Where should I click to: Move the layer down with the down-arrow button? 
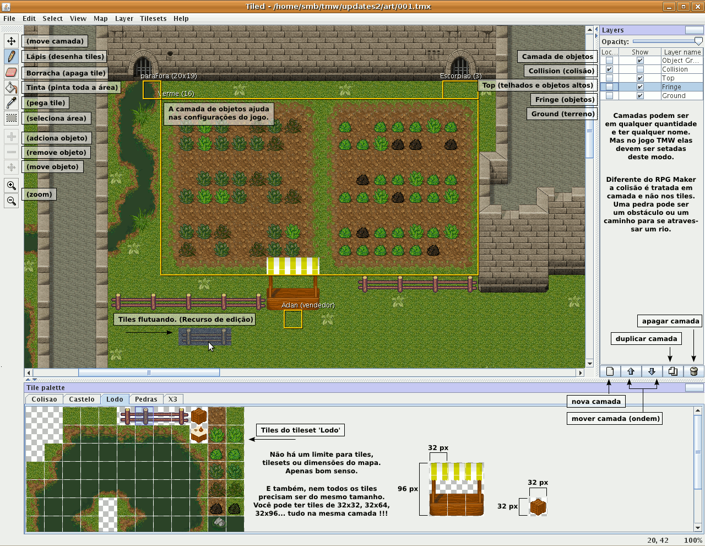click(x=652, y=371)
